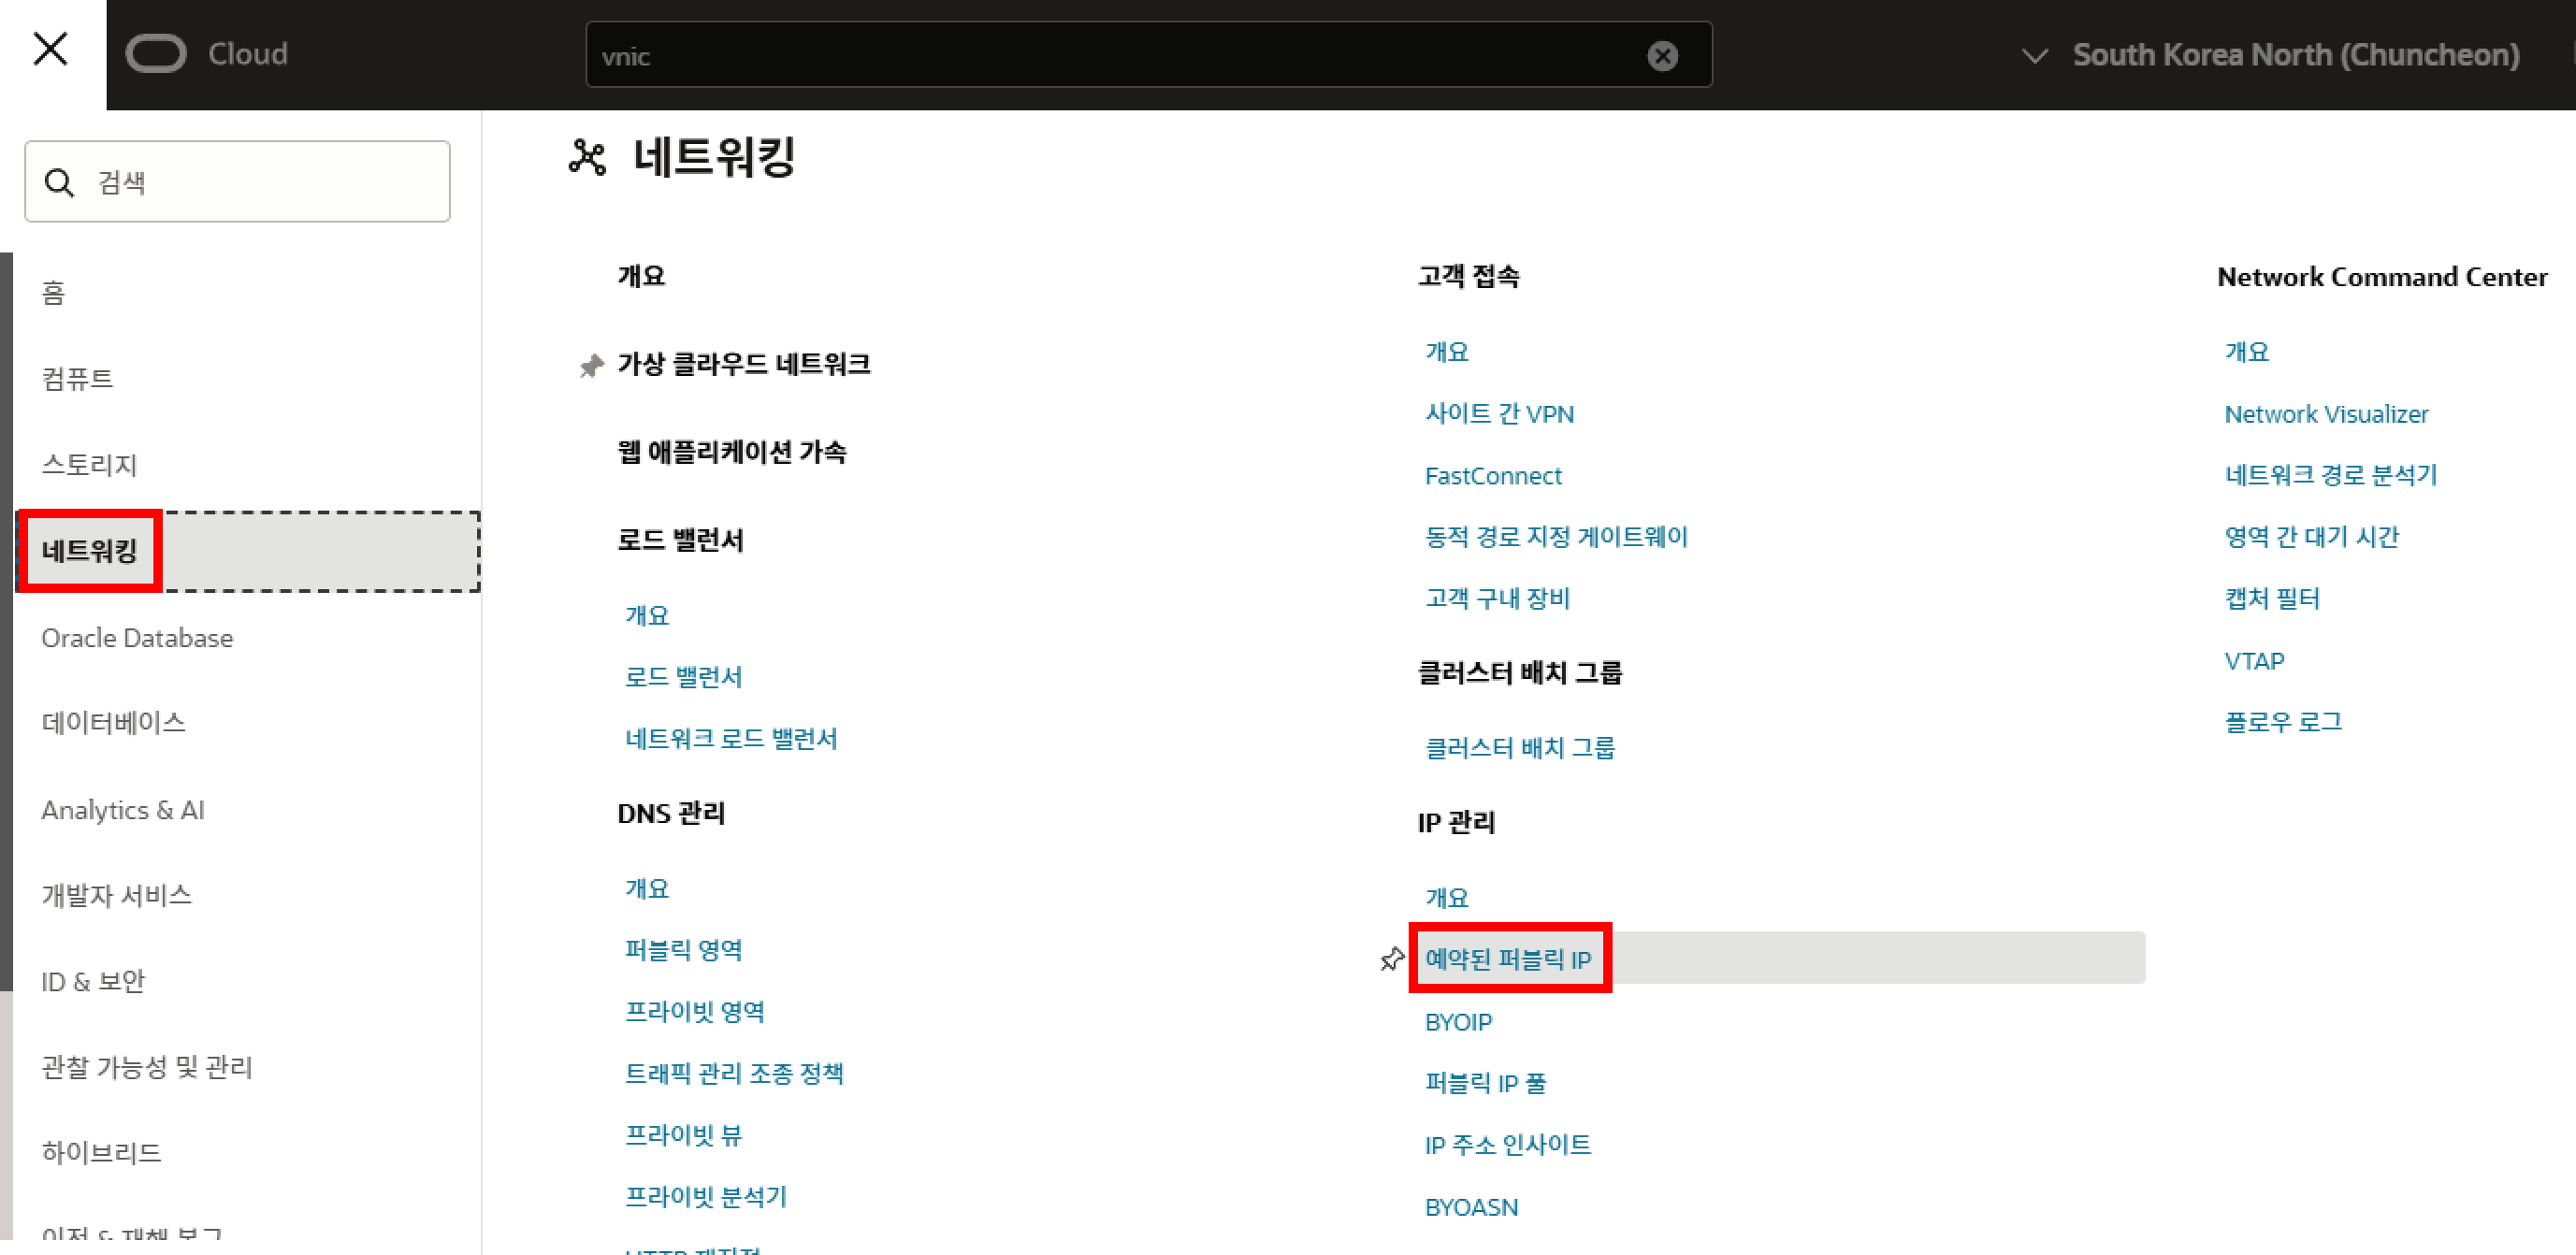This screenshot has height=1255, width=2576.
Task: Open 네트워크 로드 밸런서 link
Action: [730, 739]
